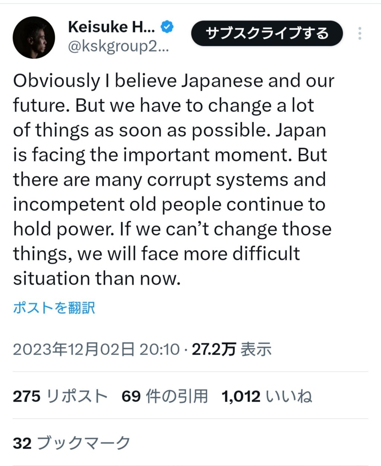This screenshot has width=381, height=466.
Task: Click the final line 'situation than now.'
Action: 97,279
